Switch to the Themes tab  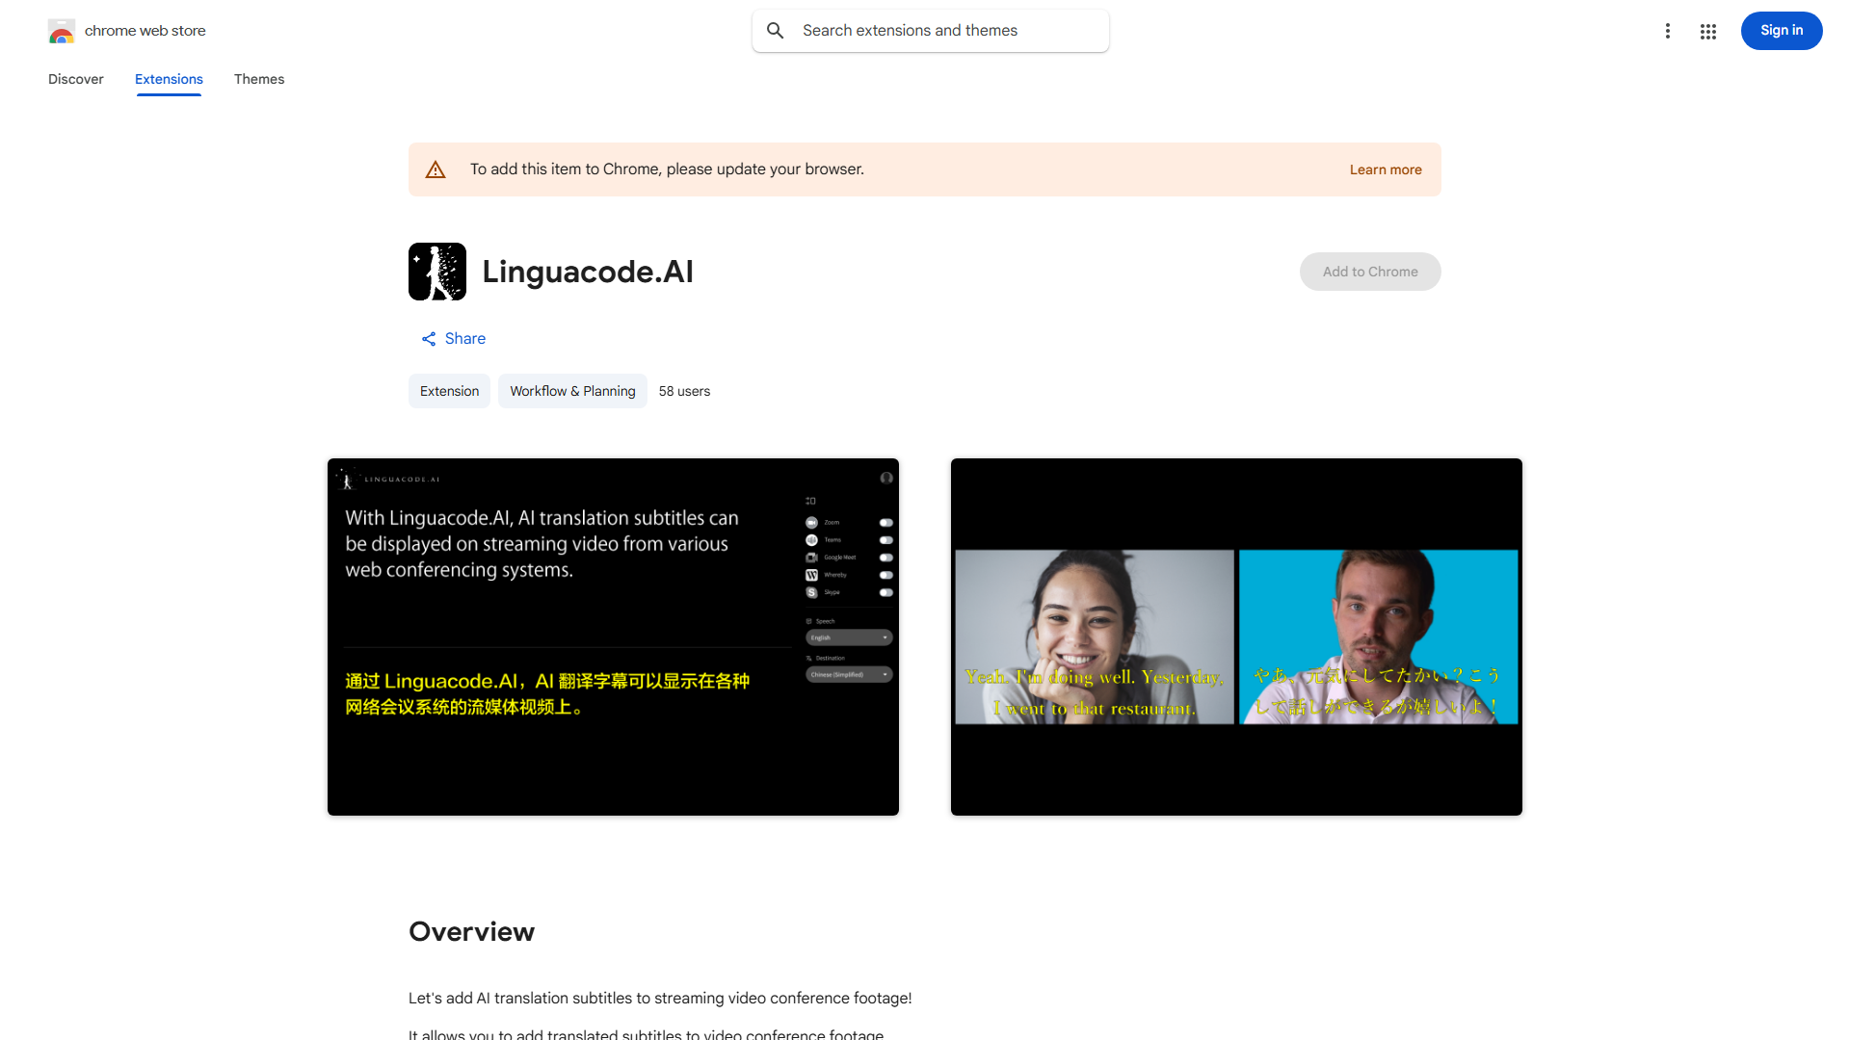(259, 79)
